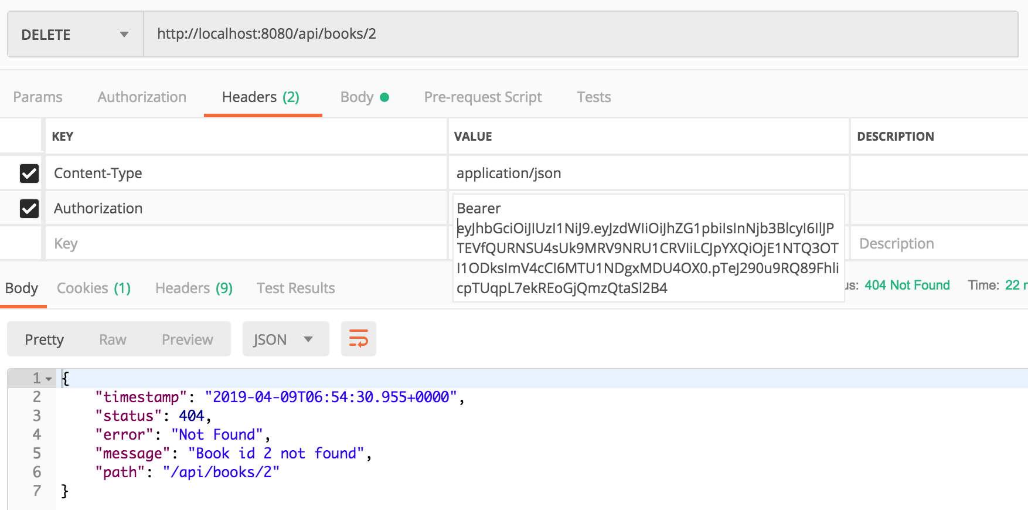Open the request Body tab
Screen dimensions: 1028x510
365,97
